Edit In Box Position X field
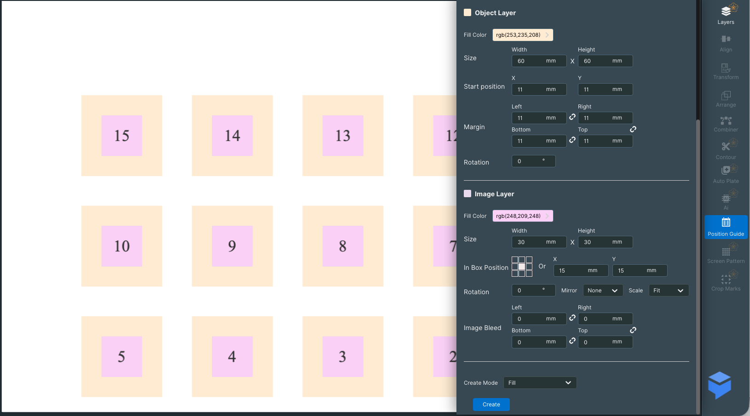 click(581, 271)
